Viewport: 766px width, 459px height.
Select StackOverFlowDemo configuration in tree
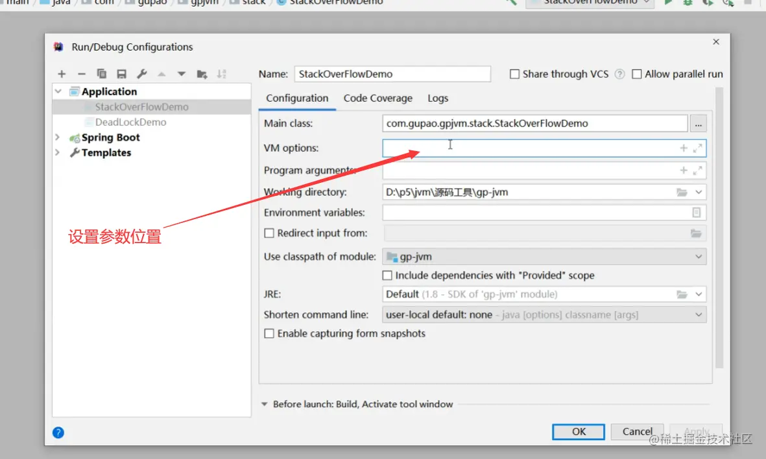141,107
